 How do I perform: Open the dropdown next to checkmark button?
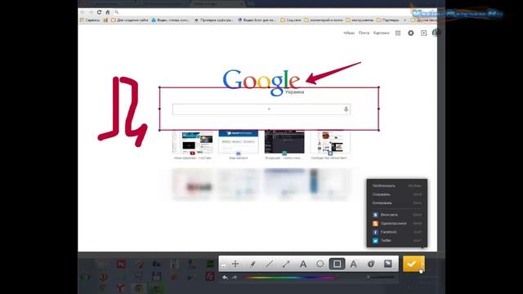(422, 264)
